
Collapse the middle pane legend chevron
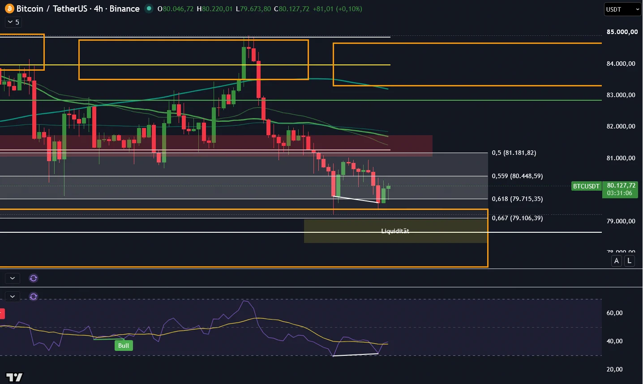click(13, 278)
